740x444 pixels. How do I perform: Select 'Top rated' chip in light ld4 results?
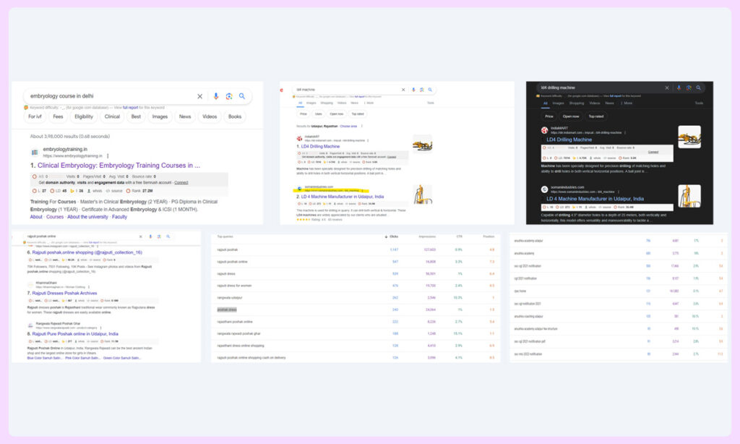[357, 114]
